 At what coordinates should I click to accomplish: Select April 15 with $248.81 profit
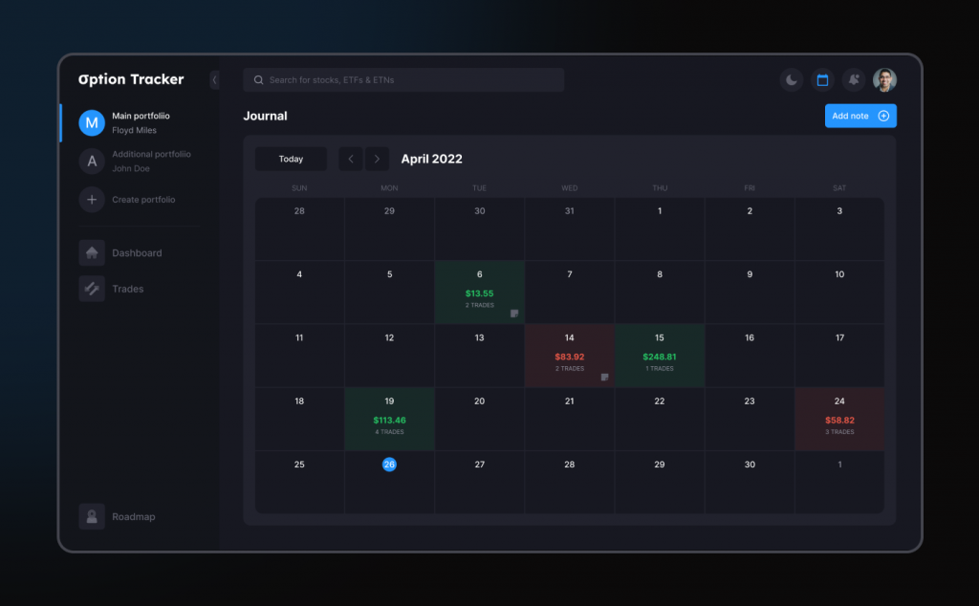[x=660, y=356]
